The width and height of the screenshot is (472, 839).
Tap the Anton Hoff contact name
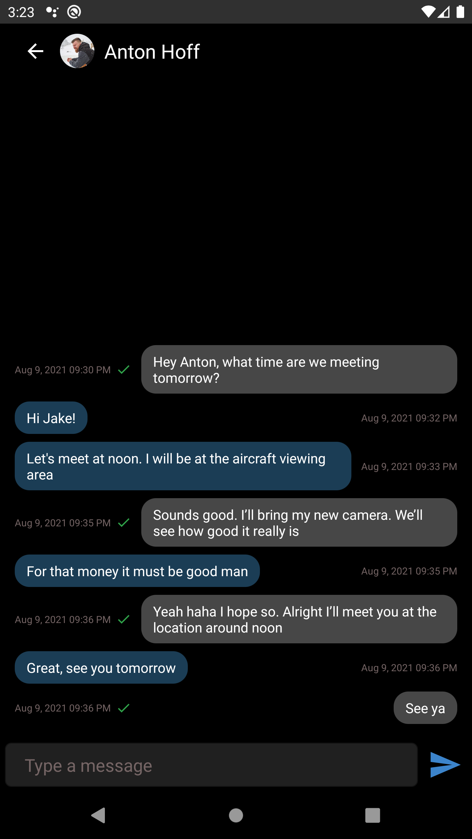click(152, 52)
